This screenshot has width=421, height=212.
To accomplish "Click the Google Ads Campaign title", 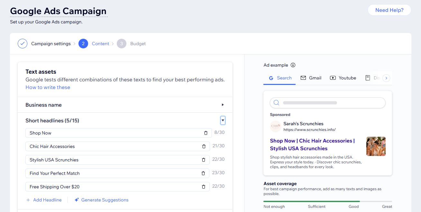I will 58,11.
